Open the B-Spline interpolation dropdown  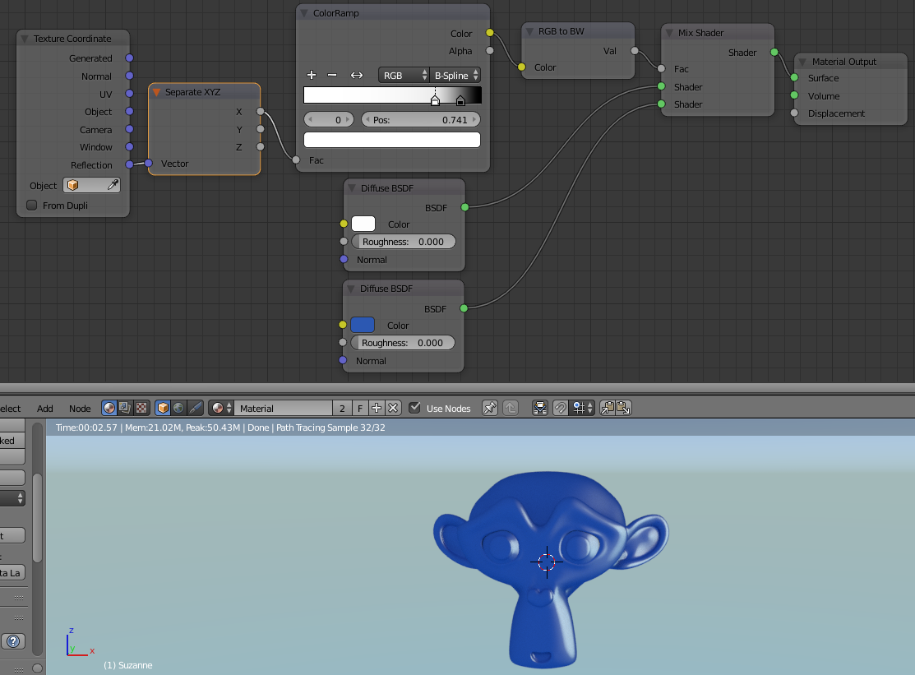pyautogui.click(x=455, y=76)
